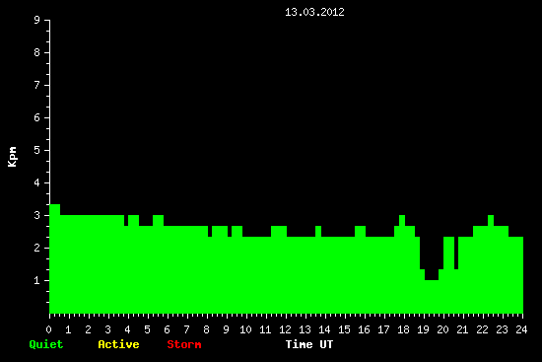
Task: Click the Time UT axis label
Action: coord(309,344)
